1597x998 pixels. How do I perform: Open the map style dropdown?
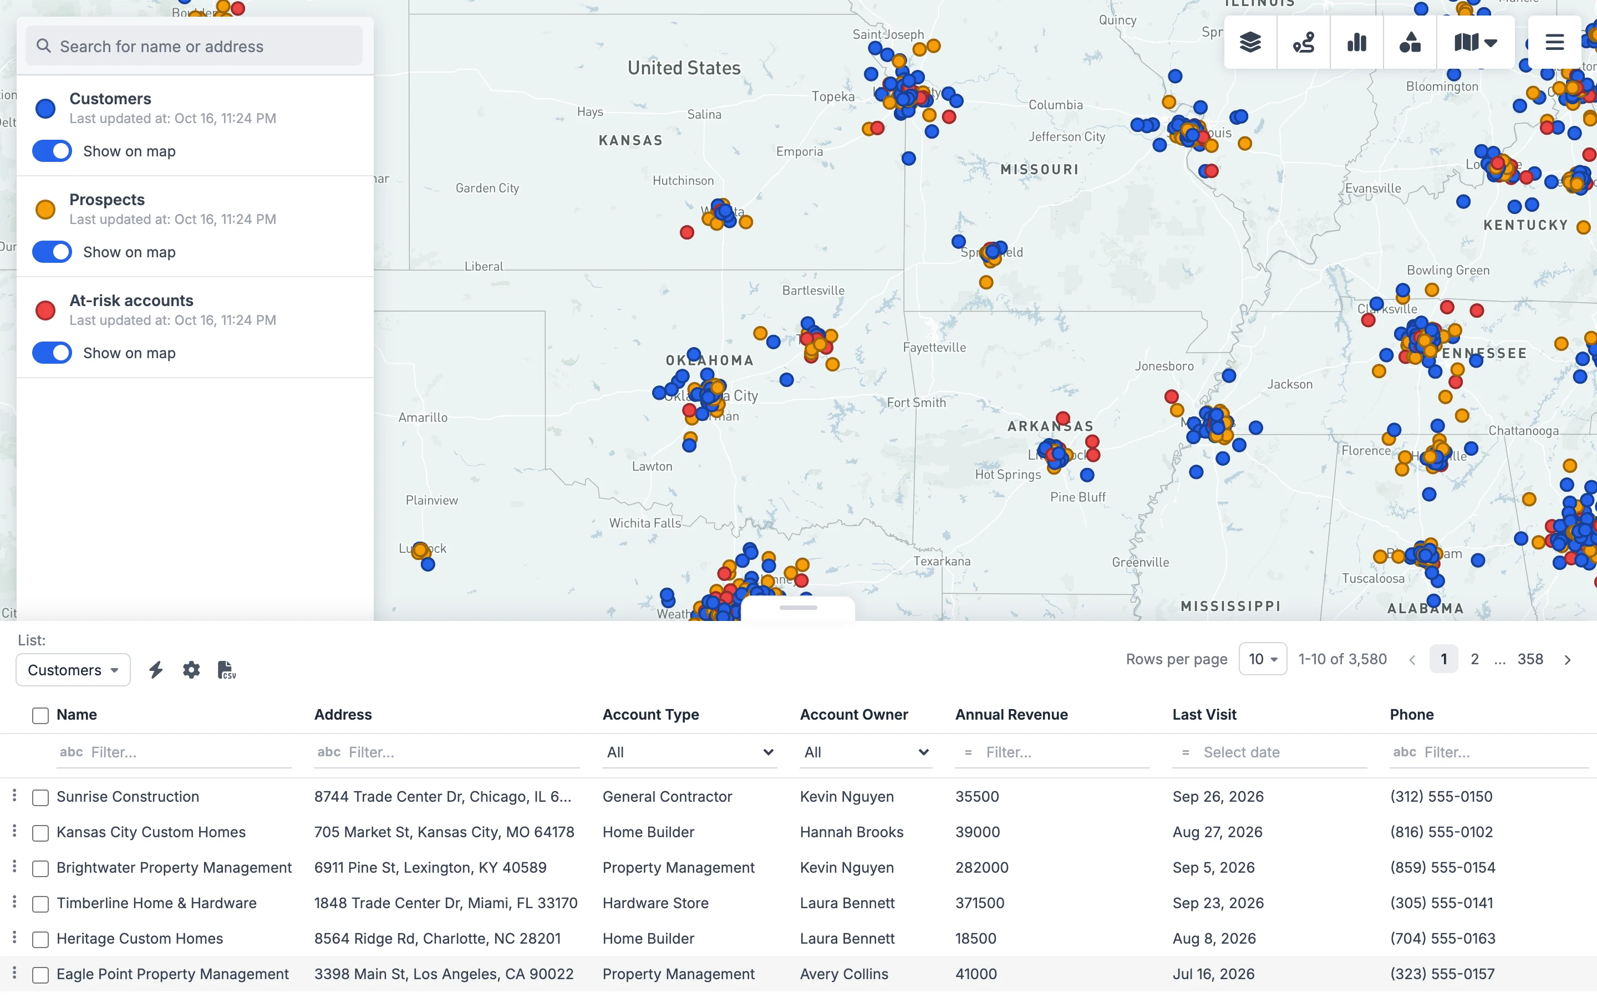point(1476,43)
